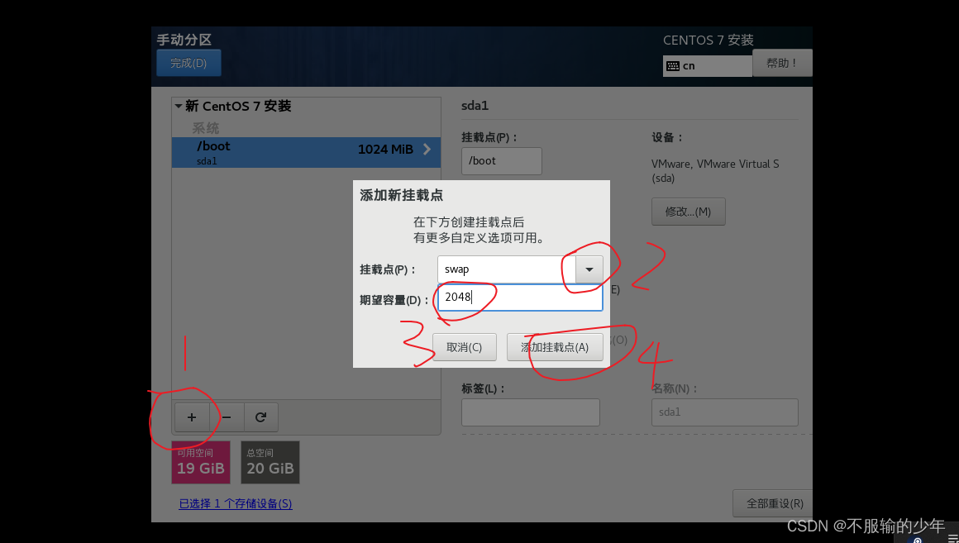Click the reload storage configuration icon
This screenshot has width=959, height=543.
(261, 417)
